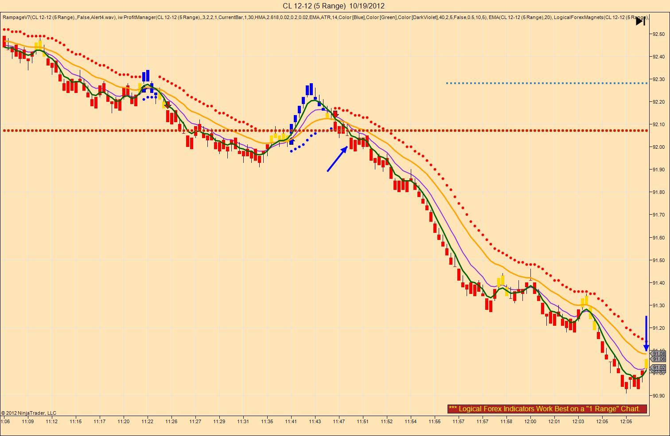
Task: Click the 11:43 time axis label
Action: [315, 421]
